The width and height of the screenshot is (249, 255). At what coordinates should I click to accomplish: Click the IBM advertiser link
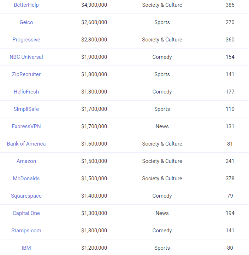[26, 248]
